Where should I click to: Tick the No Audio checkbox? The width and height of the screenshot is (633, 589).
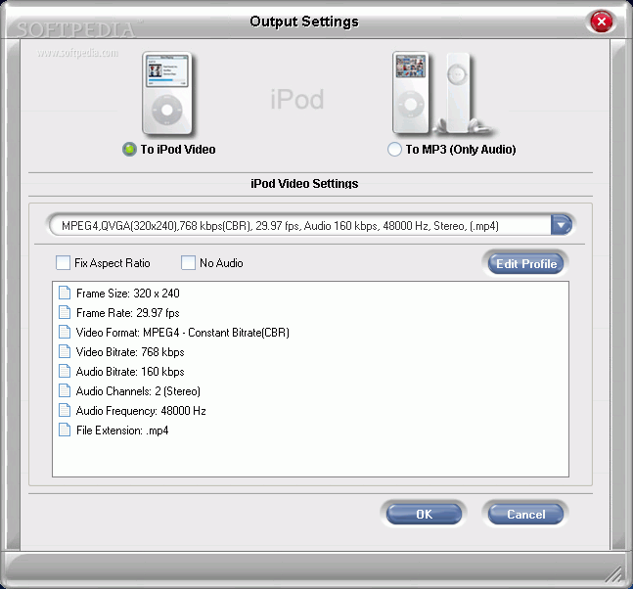click(188, 263)
